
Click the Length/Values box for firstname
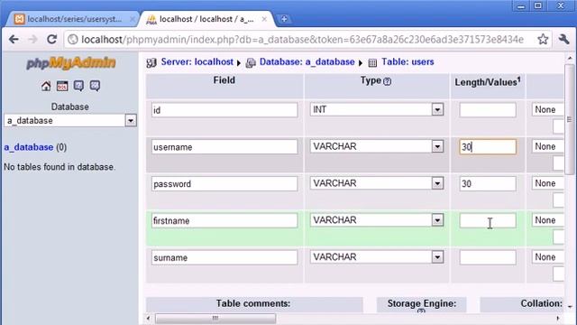[x=488, y=220]
